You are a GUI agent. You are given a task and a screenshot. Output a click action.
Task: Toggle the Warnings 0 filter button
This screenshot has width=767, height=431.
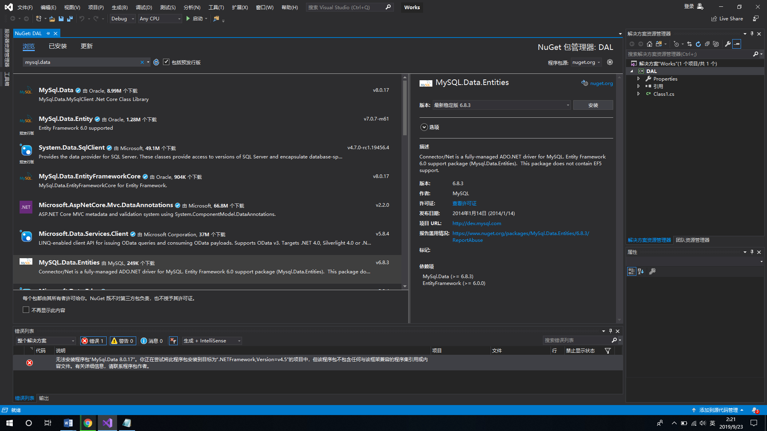point(123,341)
